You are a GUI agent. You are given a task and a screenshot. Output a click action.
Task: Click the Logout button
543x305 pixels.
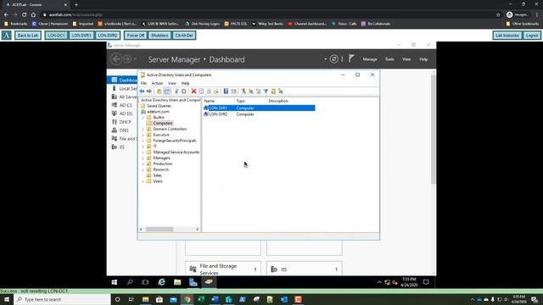click(x=532, y=36)
